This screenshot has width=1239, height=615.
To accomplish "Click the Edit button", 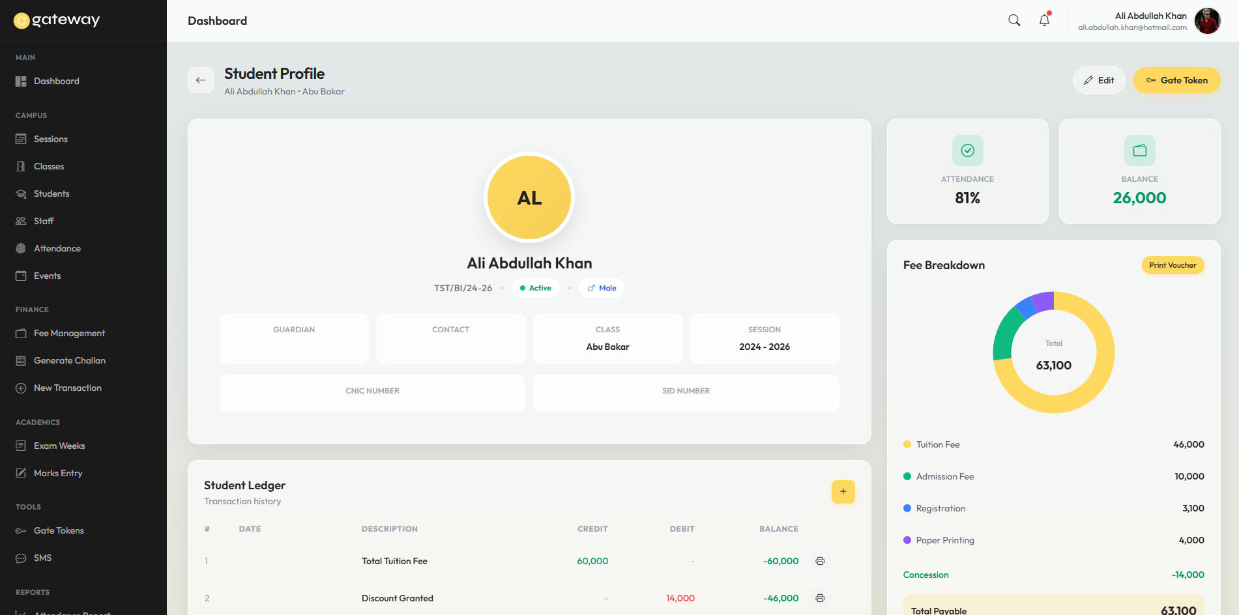I will pos(1099,80).
